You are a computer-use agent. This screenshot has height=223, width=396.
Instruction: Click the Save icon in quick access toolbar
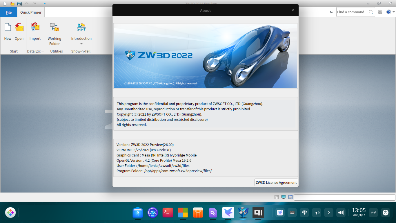pos(19,3)
